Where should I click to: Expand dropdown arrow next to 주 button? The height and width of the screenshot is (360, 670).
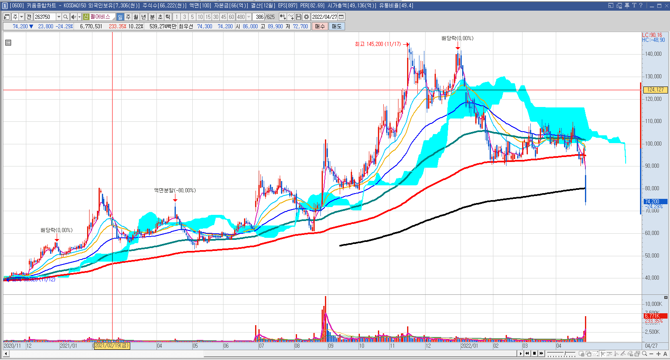pyautogui.click(x=21, y=17)
